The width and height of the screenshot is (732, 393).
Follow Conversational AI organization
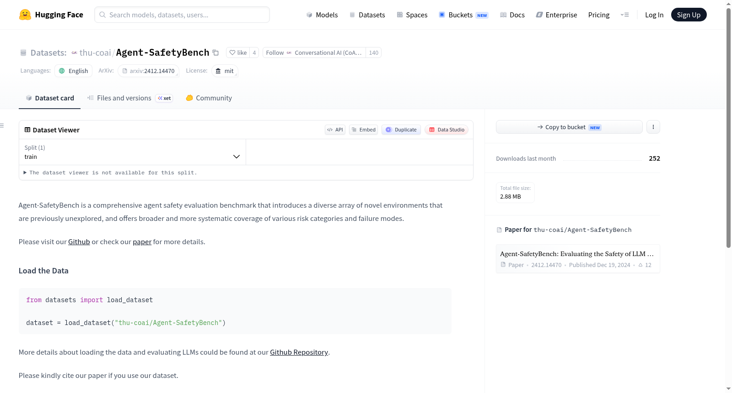coord(314,52)
